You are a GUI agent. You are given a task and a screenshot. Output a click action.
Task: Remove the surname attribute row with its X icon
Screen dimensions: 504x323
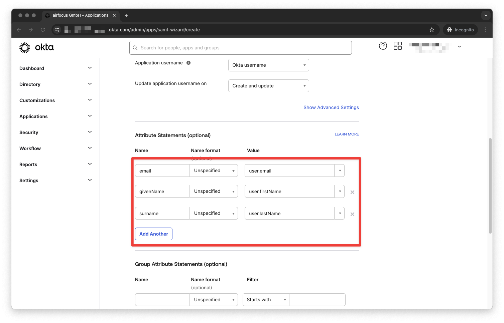click(x=352, y=214)
